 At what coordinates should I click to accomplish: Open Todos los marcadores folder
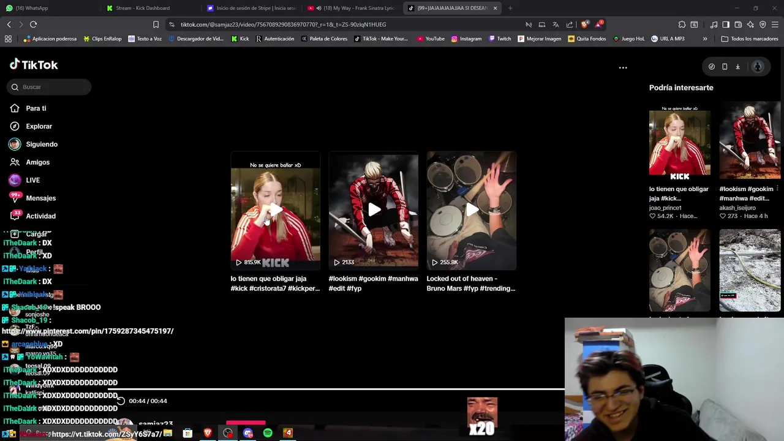(749, 39)
